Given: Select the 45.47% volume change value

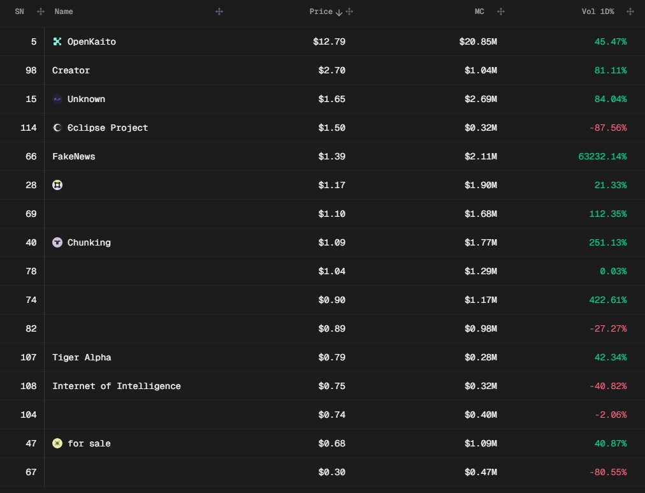Looking at the screenshot, I should [611, 41].
